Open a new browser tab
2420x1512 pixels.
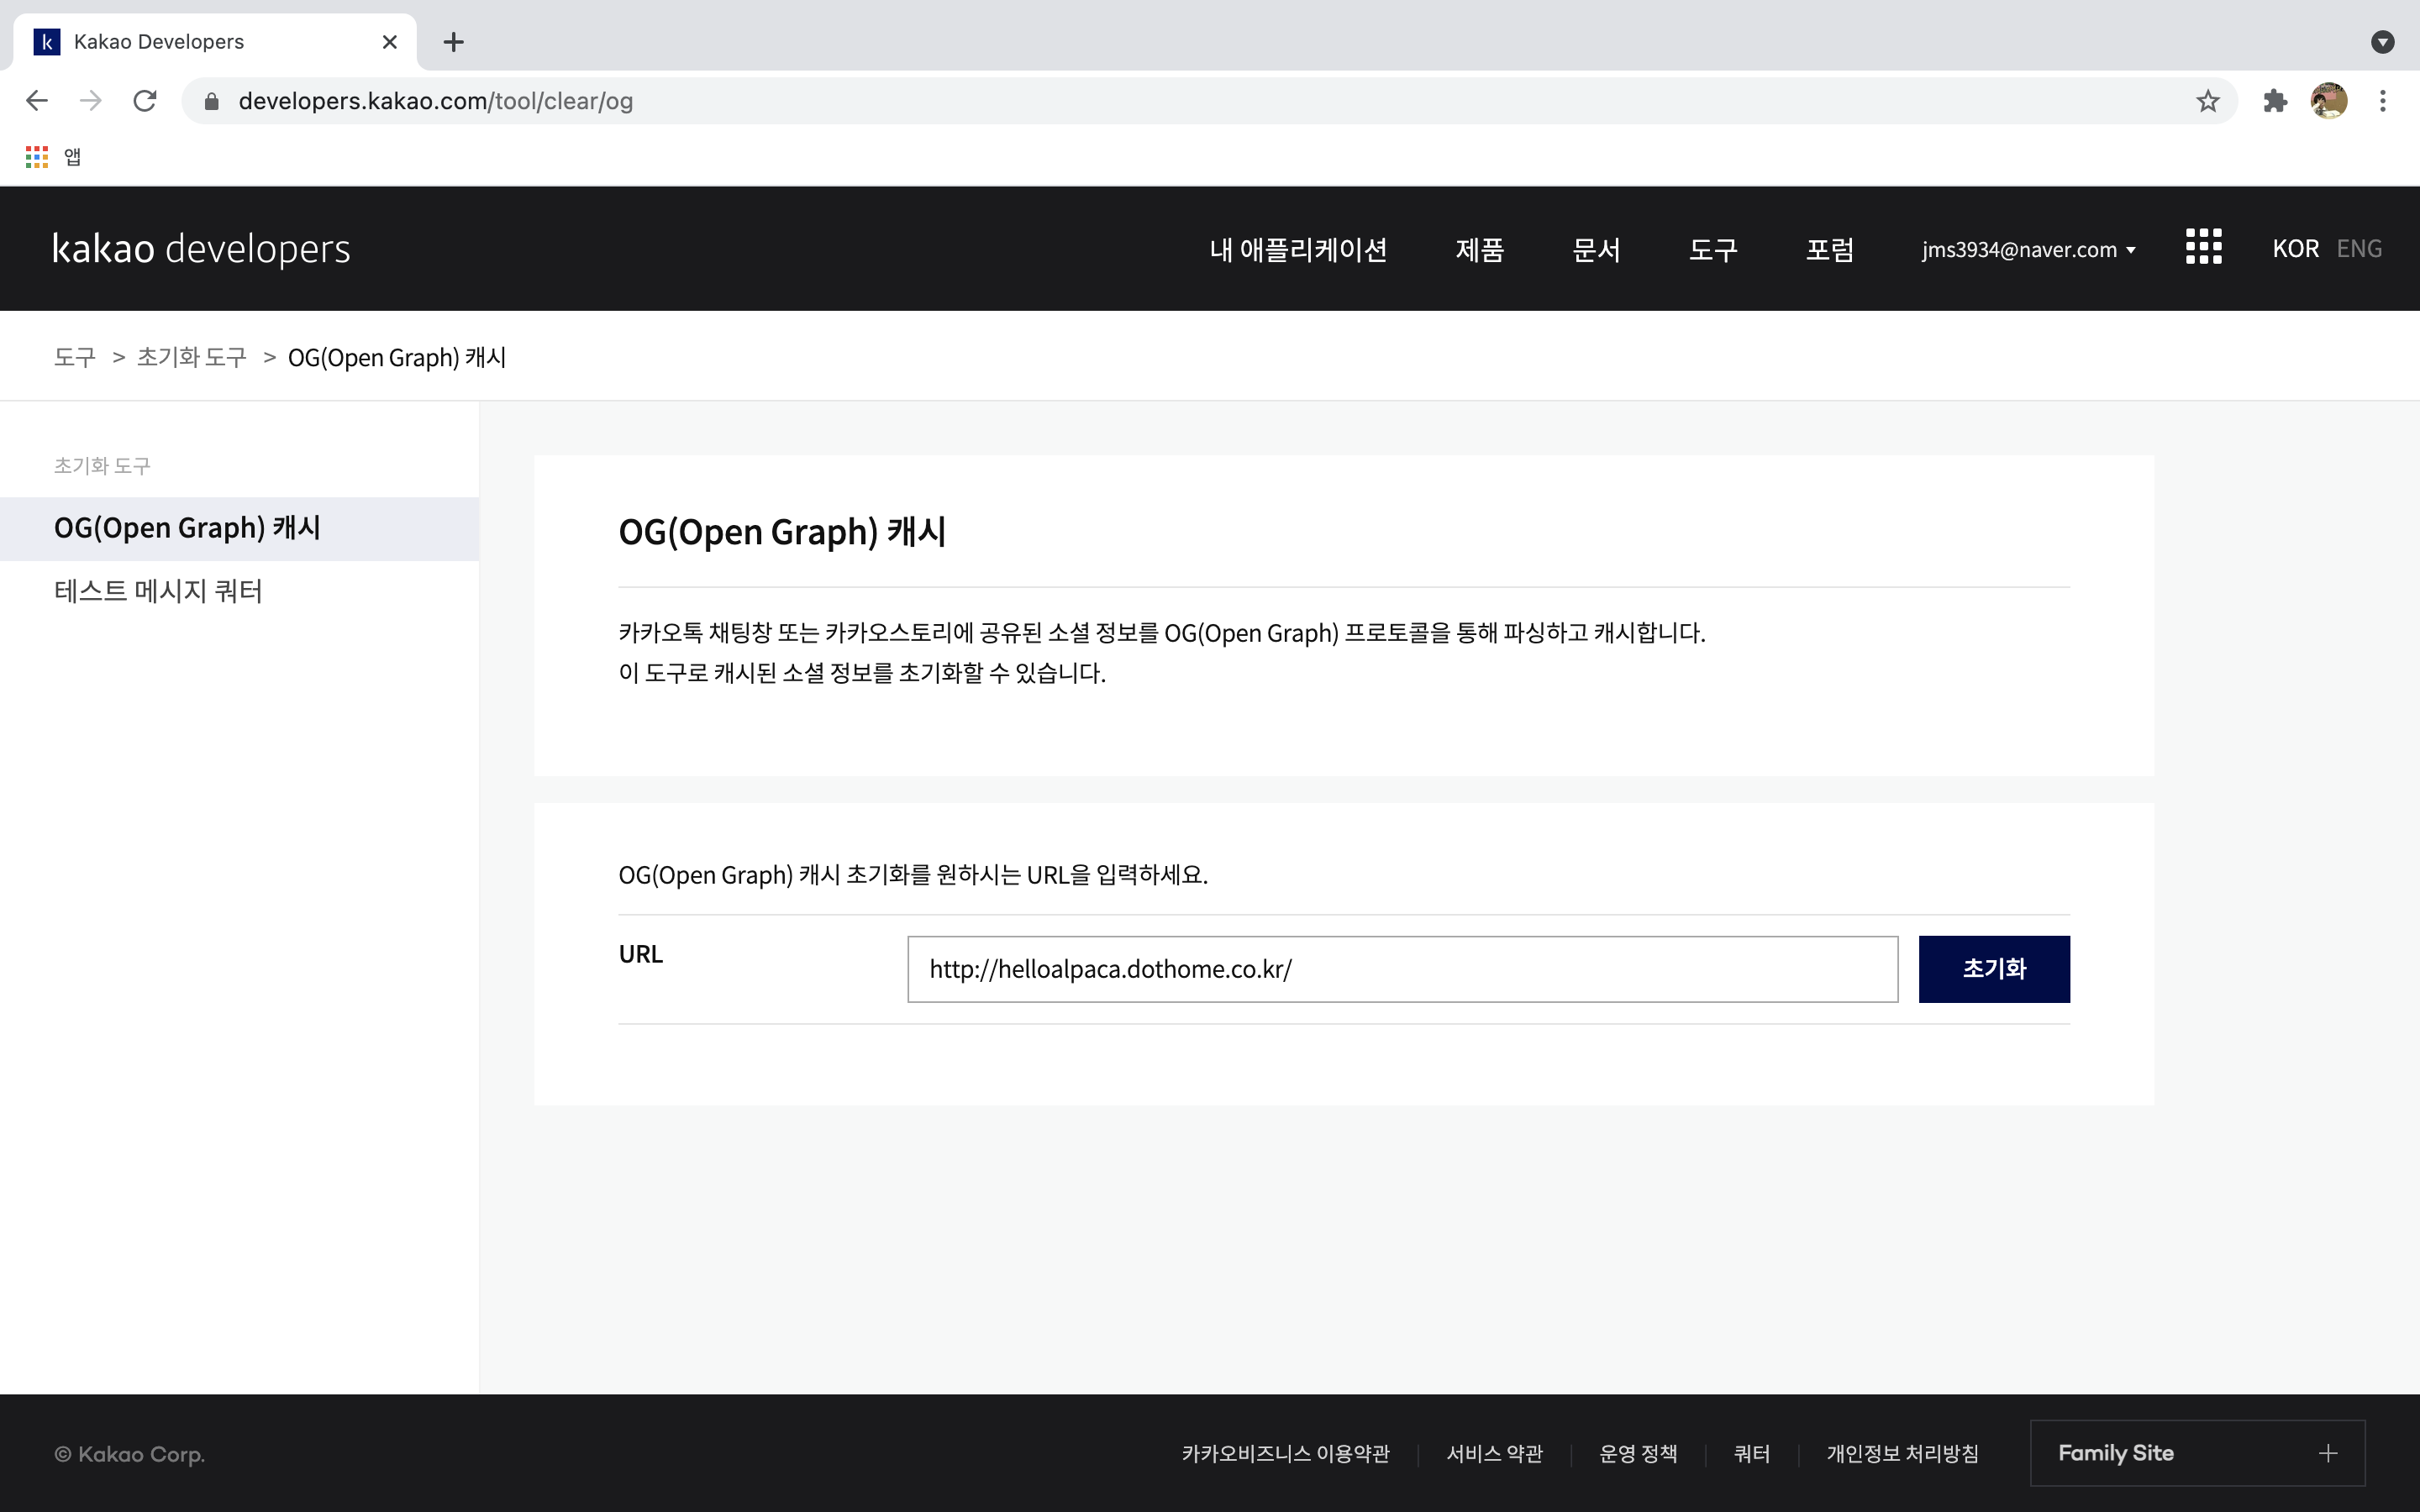(x=453, y=42)
